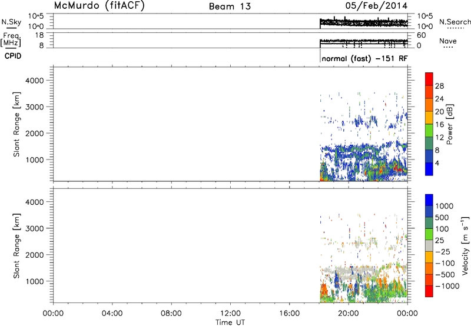
Task: Click the 3000 tick of the velocity panel
Action: coord(35,228)
